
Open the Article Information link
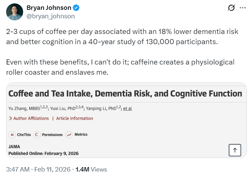(74, 119)
